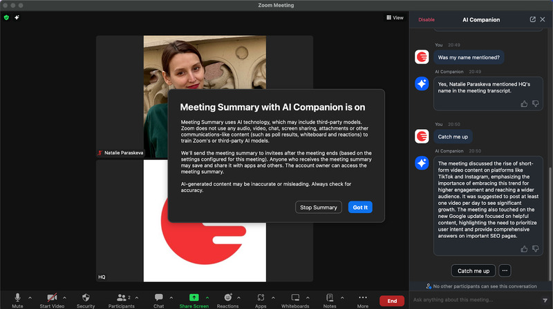Screen dimensions: 553x309
Task: Click Share Screen button
Action: pyautogui.click(x=194, y=301)
